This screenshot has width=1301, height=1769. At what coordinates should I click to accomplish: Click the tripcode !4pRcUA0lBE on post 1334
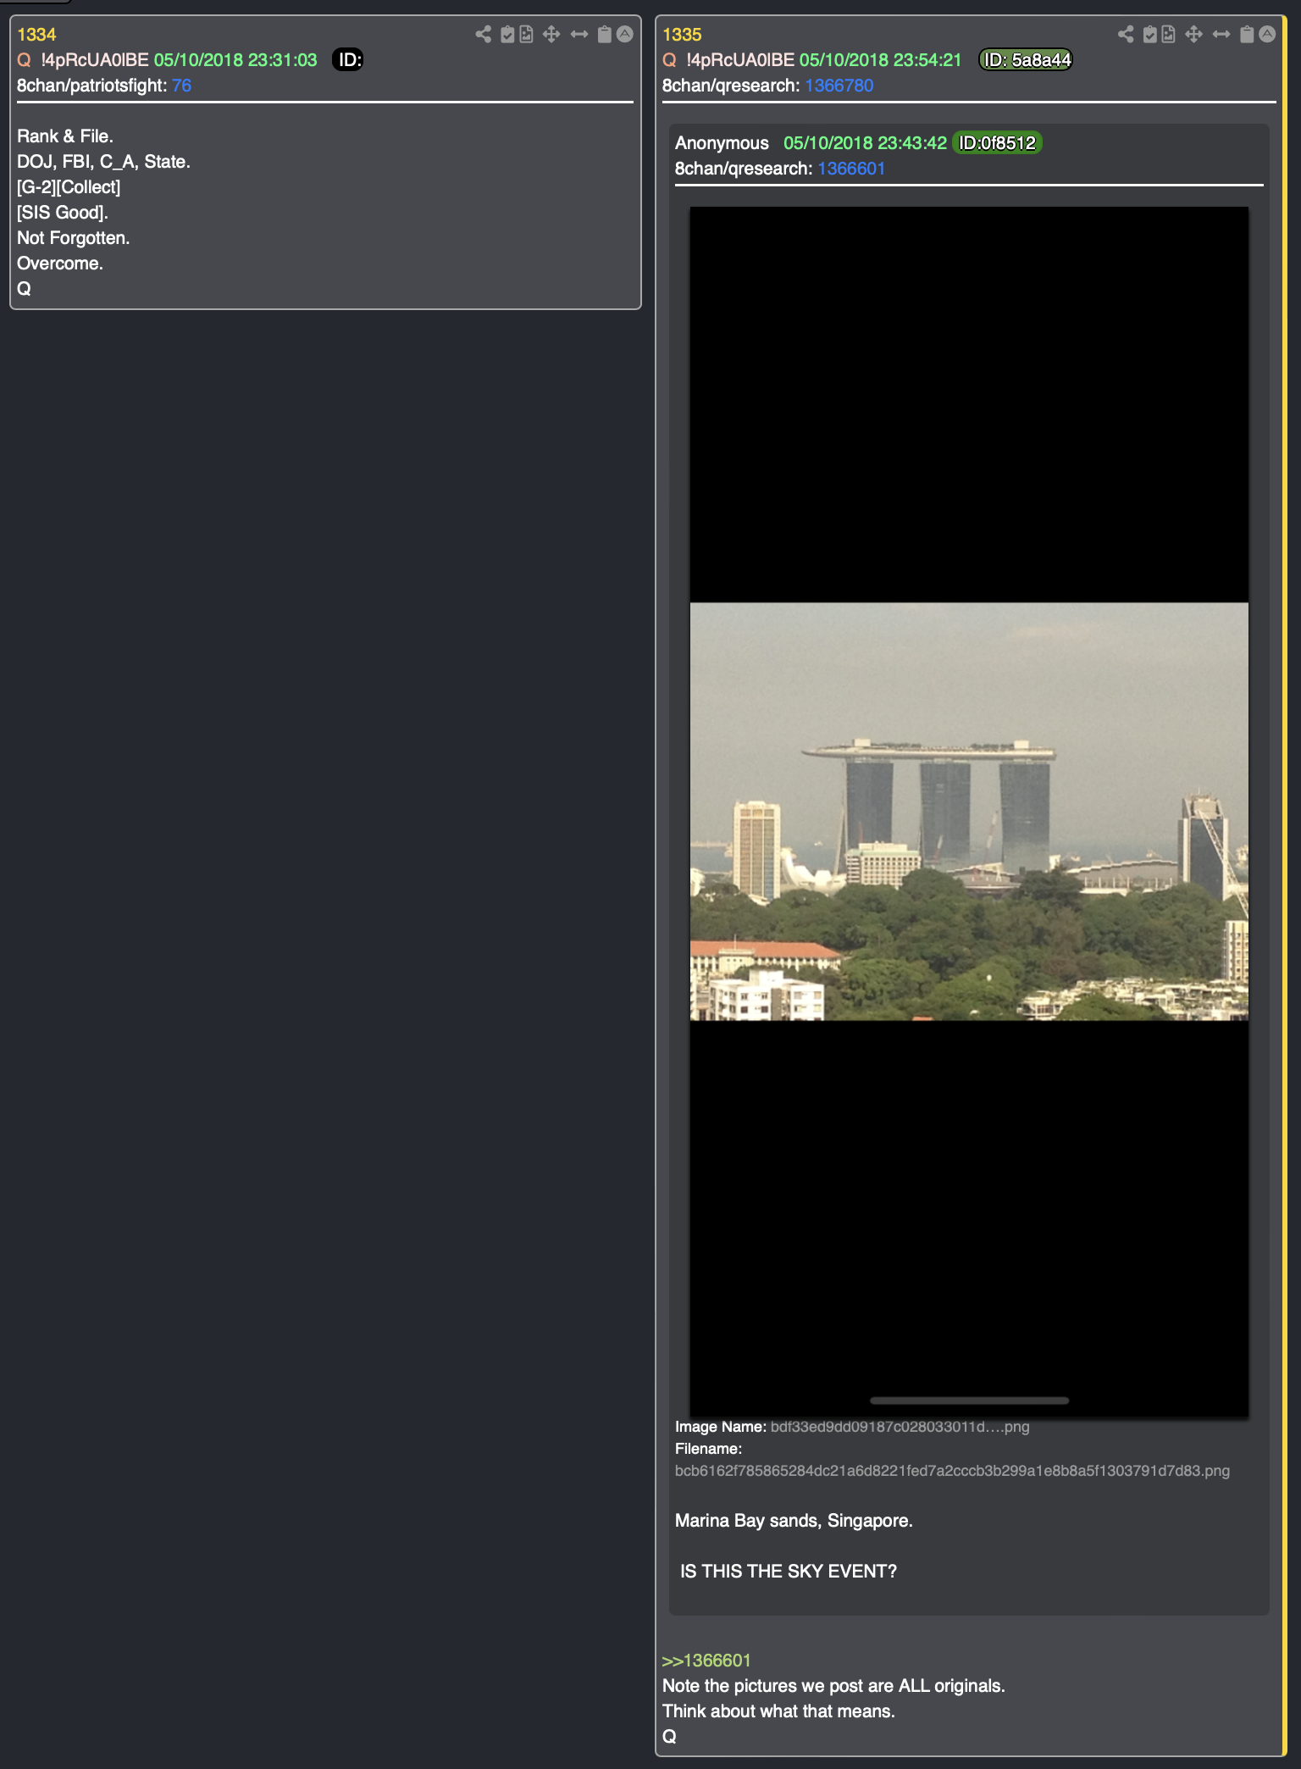pyautogui.click(x=95, y=60)
